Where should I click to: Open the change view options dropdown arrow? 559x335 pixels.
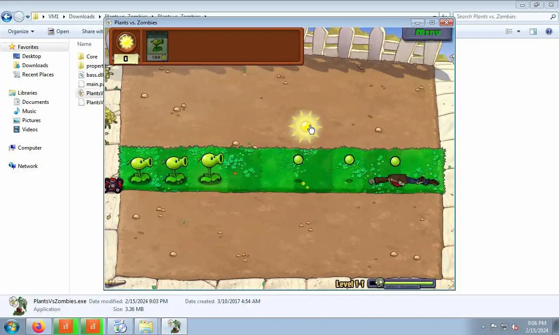point(518,31)
